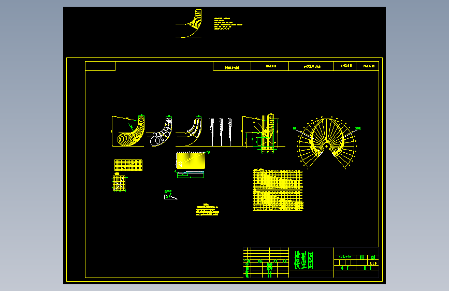The width and height of the screenshot is (449, 291).
Task: Select the green outlined bar under hatched rectangle
Action: tap(190, 174)
